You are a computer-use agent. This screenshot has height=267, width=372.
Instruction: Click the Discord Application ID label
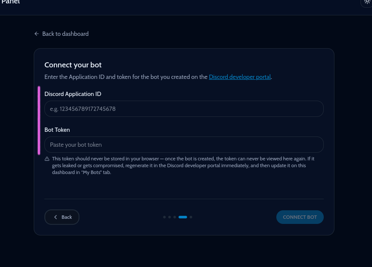[73, 94]
